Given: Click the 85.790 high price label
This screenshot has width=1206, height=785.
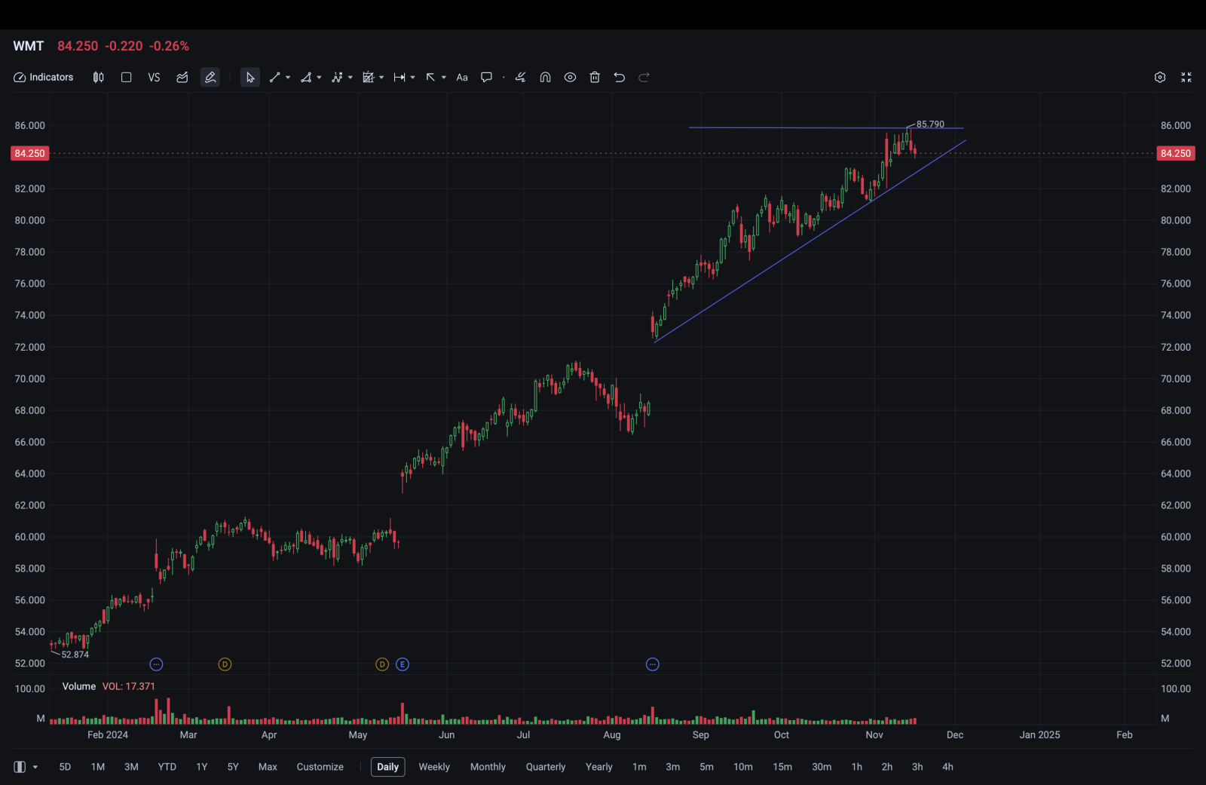Looking at the screenshot, I should tap(930, 124).
